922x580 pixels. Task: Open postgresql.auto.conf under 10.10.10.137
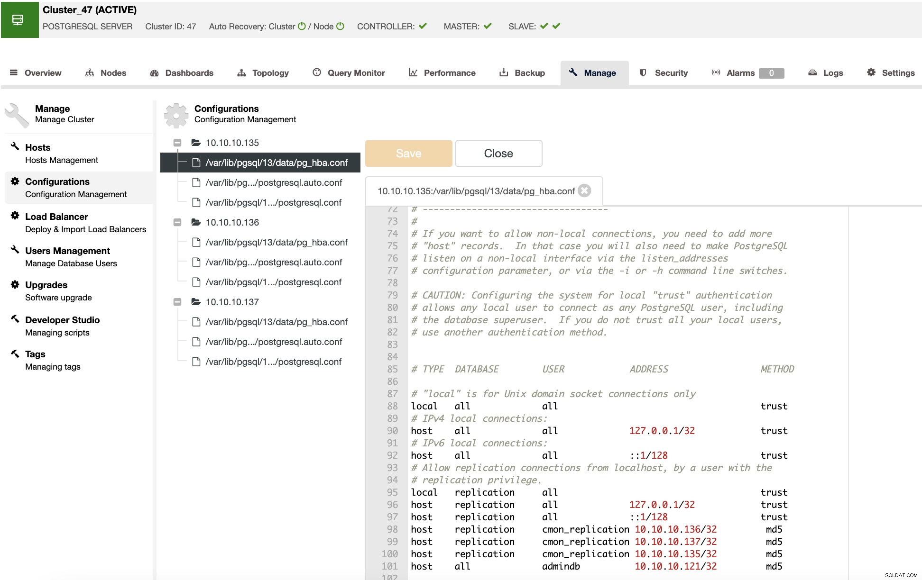(267, 342)
